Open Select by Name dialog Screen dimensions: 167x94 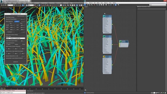point(16,5)
